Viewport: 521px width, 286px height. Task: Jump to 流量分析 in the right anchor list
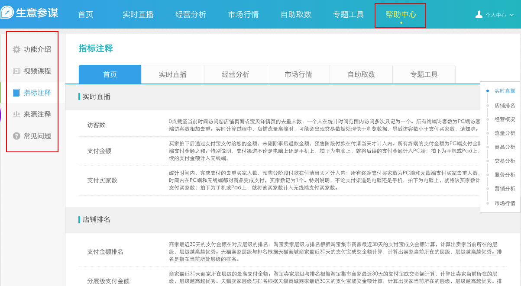[x=505, y=133]
